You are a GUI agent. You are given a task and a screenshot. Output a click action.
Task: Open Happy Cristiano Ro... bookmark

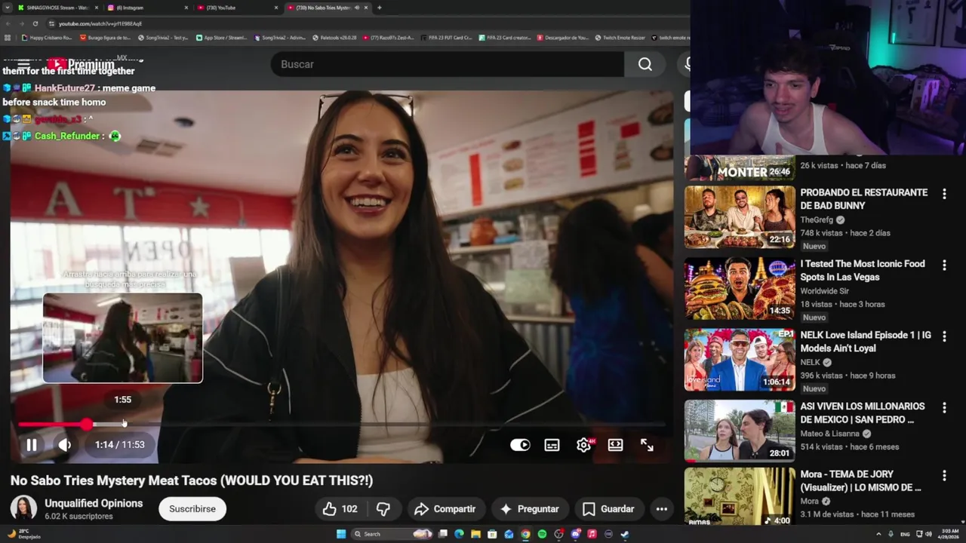(x=47, y=38)
